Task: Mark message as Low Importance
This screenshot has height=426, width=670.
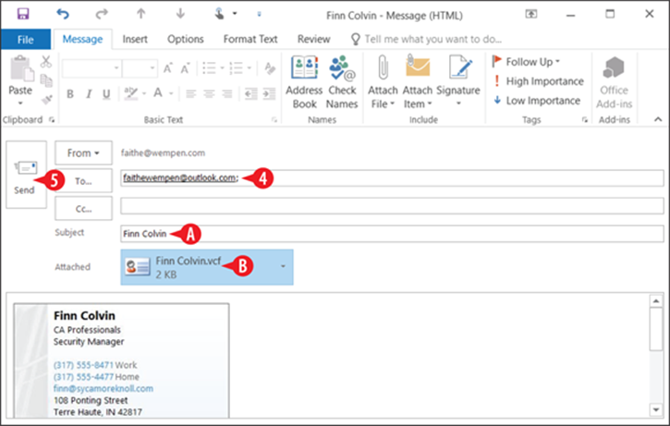Action: pyautogui.click(x=538, y=101)
